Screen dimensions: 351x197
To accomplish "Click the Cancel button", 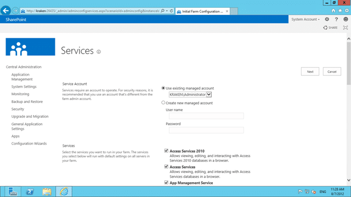I will click(332, 72).
